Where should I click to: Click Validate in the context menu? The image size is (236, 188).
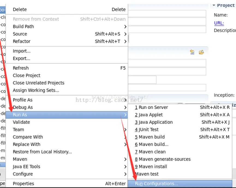click(x=67, y=122)
